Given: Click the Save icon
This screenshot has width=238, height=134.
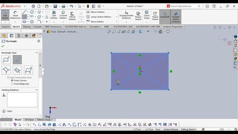Looking at the screenshot, I should tap(55, 6).
